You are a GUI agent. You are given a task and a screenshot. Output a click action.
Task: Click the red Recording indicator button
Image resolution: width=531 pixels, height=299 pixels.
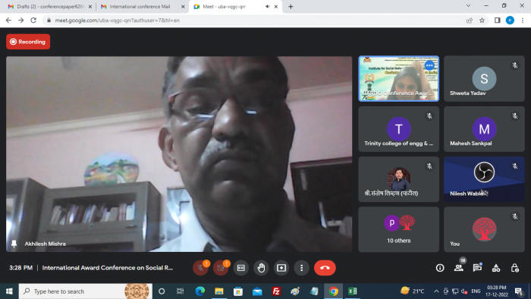tap(28, 42)
